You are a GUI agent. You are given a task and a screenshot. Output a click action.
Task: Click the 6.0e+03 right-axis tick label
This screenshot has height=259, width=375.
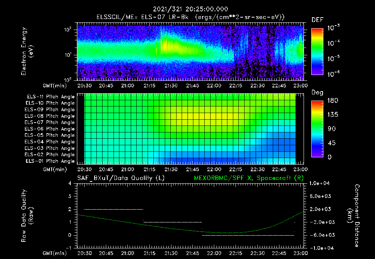320,196
